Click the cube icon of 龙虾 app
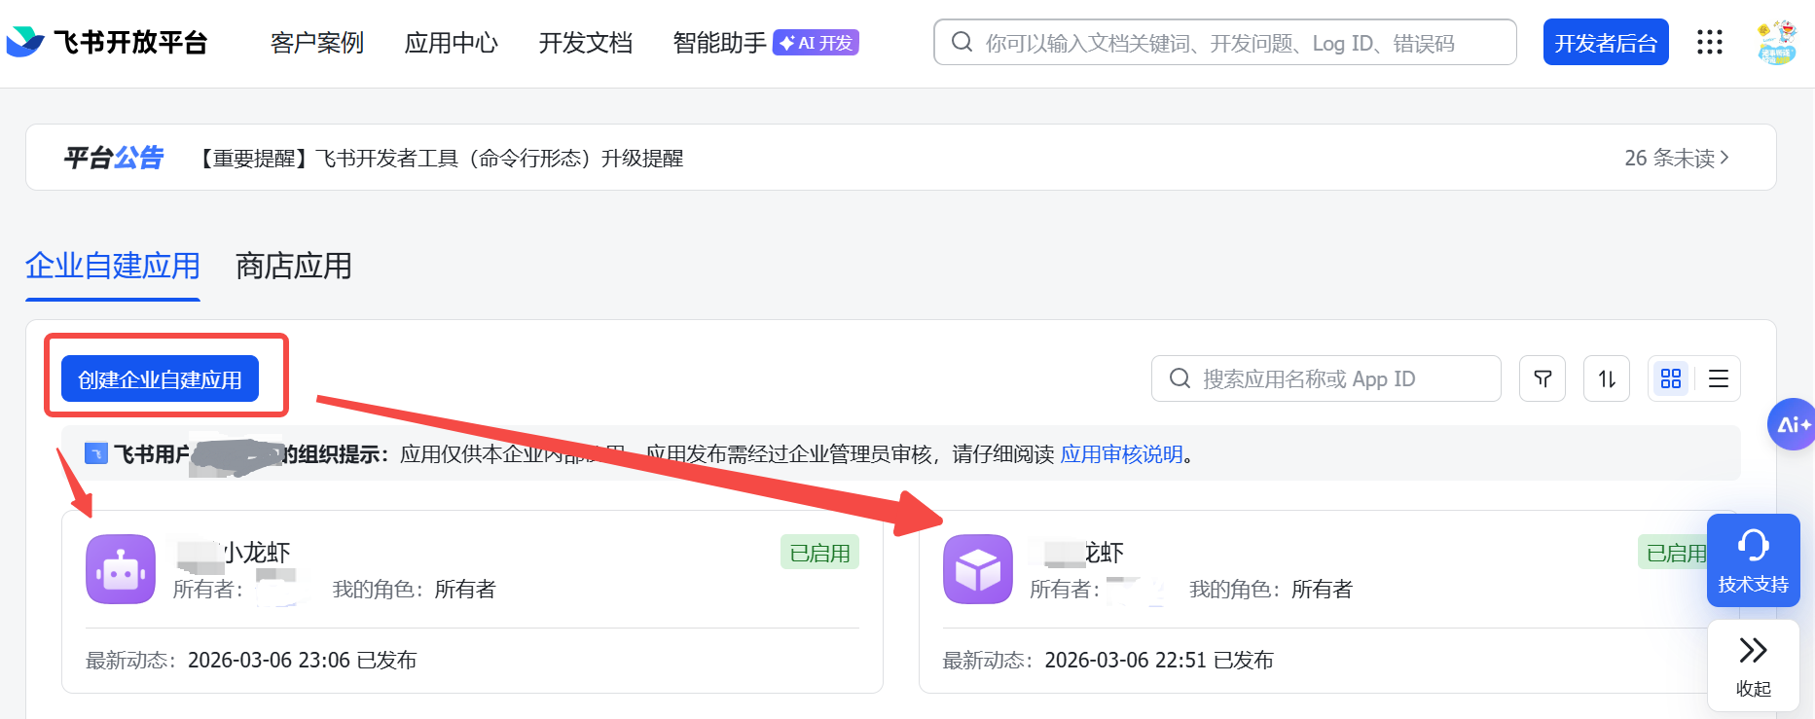This screenshot has height=719, width=1815. [978, 569]
